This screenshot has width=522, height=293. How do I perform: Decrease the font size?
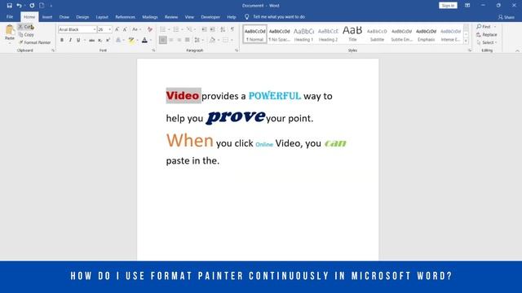125,29
